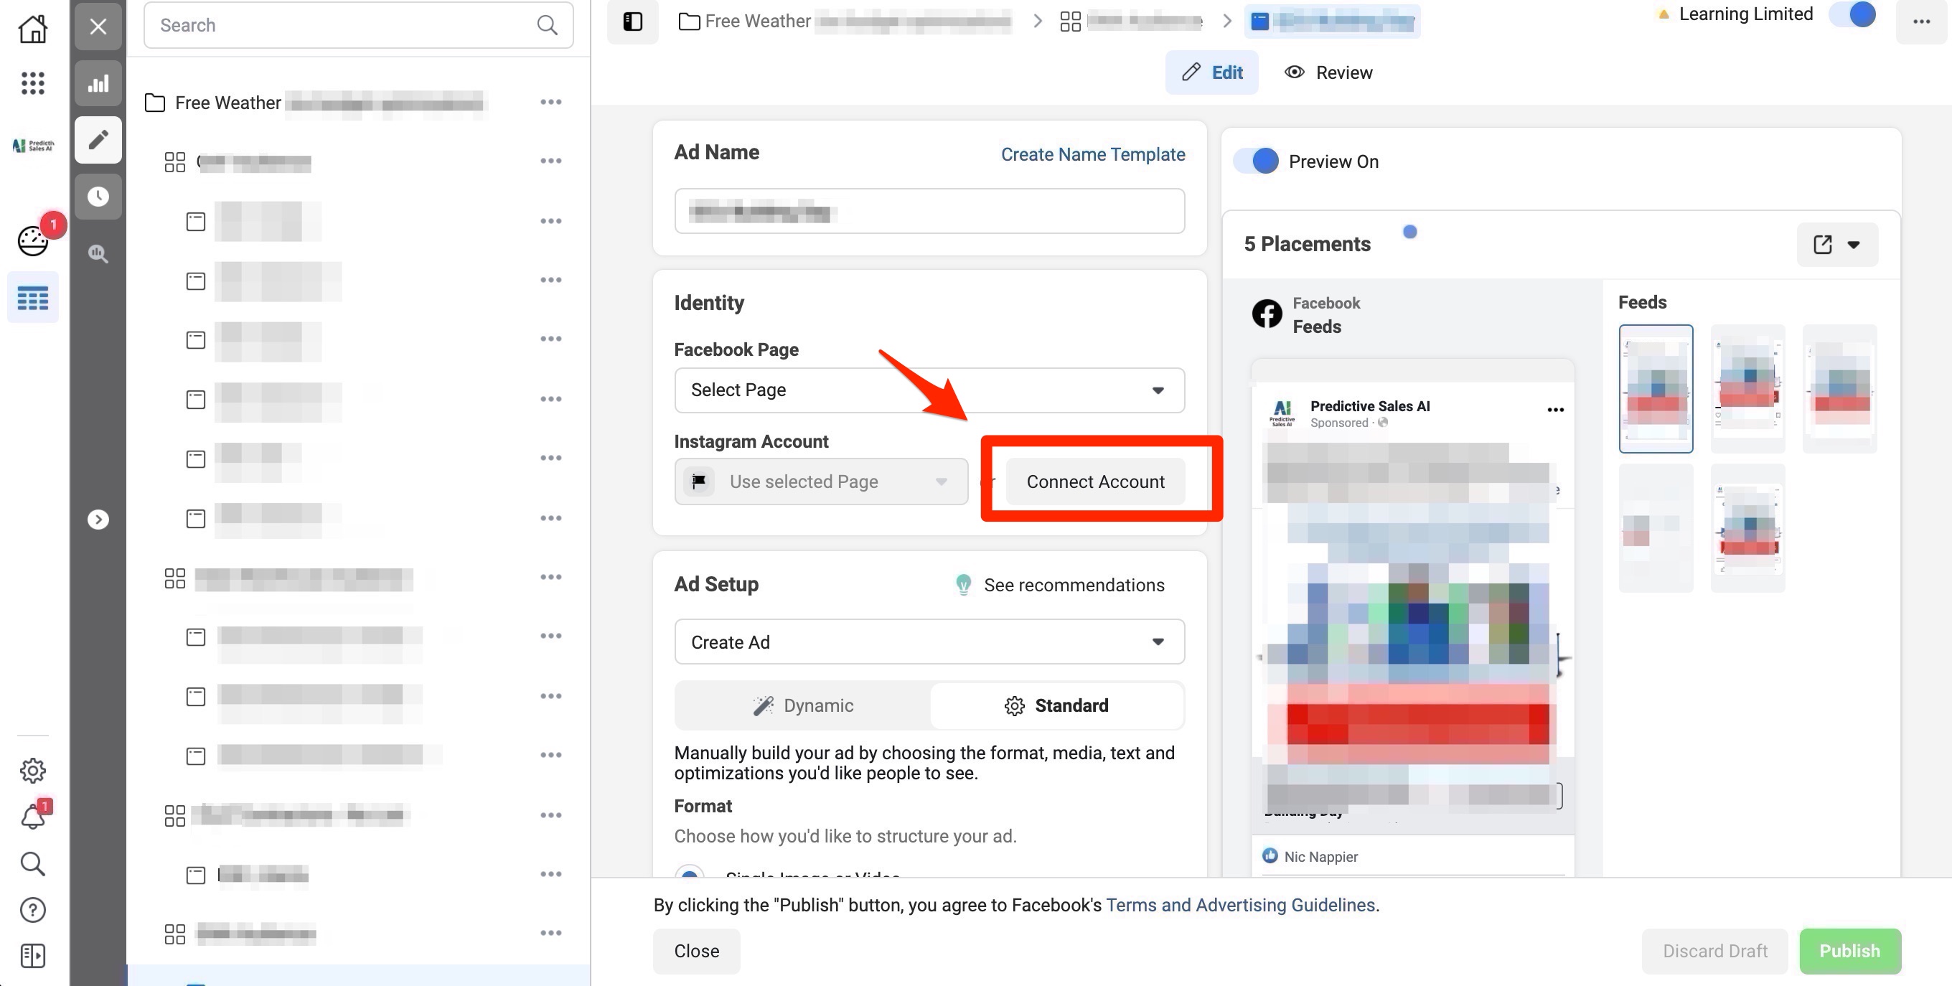Open the Create Name Template link
Viewport: 1952px width, 986px height.
(1093, 154)
